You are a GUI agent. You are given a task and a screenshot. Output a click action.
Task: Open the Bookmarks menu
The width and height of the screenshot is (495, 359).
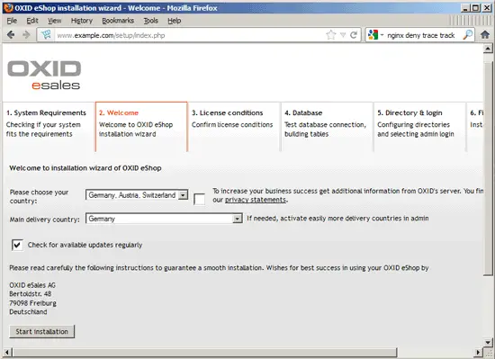(118, 21)
